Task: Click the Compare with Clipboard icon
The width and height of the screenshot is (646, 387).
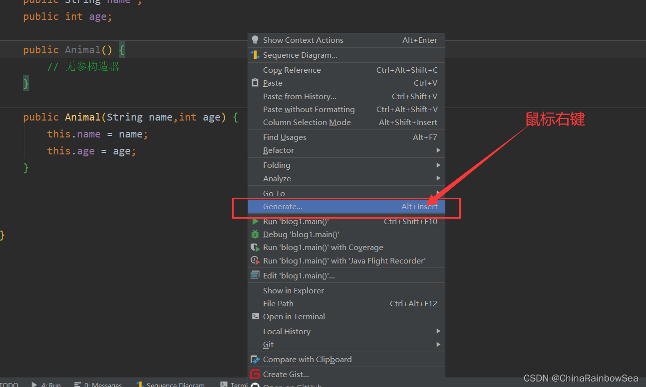Action: coord(255,359)
